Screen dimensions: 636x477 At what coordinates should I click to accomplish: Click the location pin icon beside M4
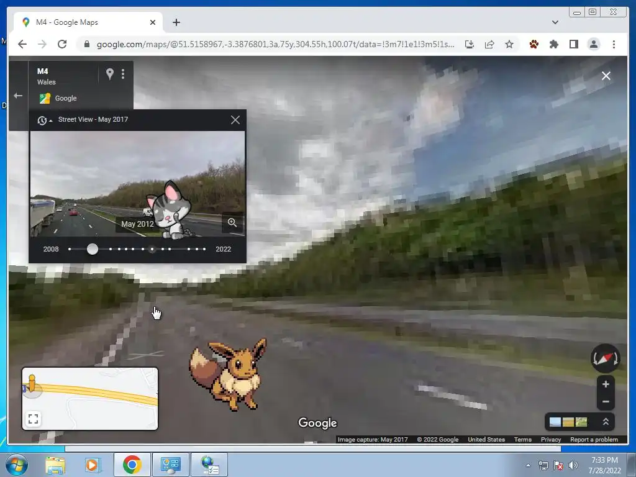[x=109, y=73]
